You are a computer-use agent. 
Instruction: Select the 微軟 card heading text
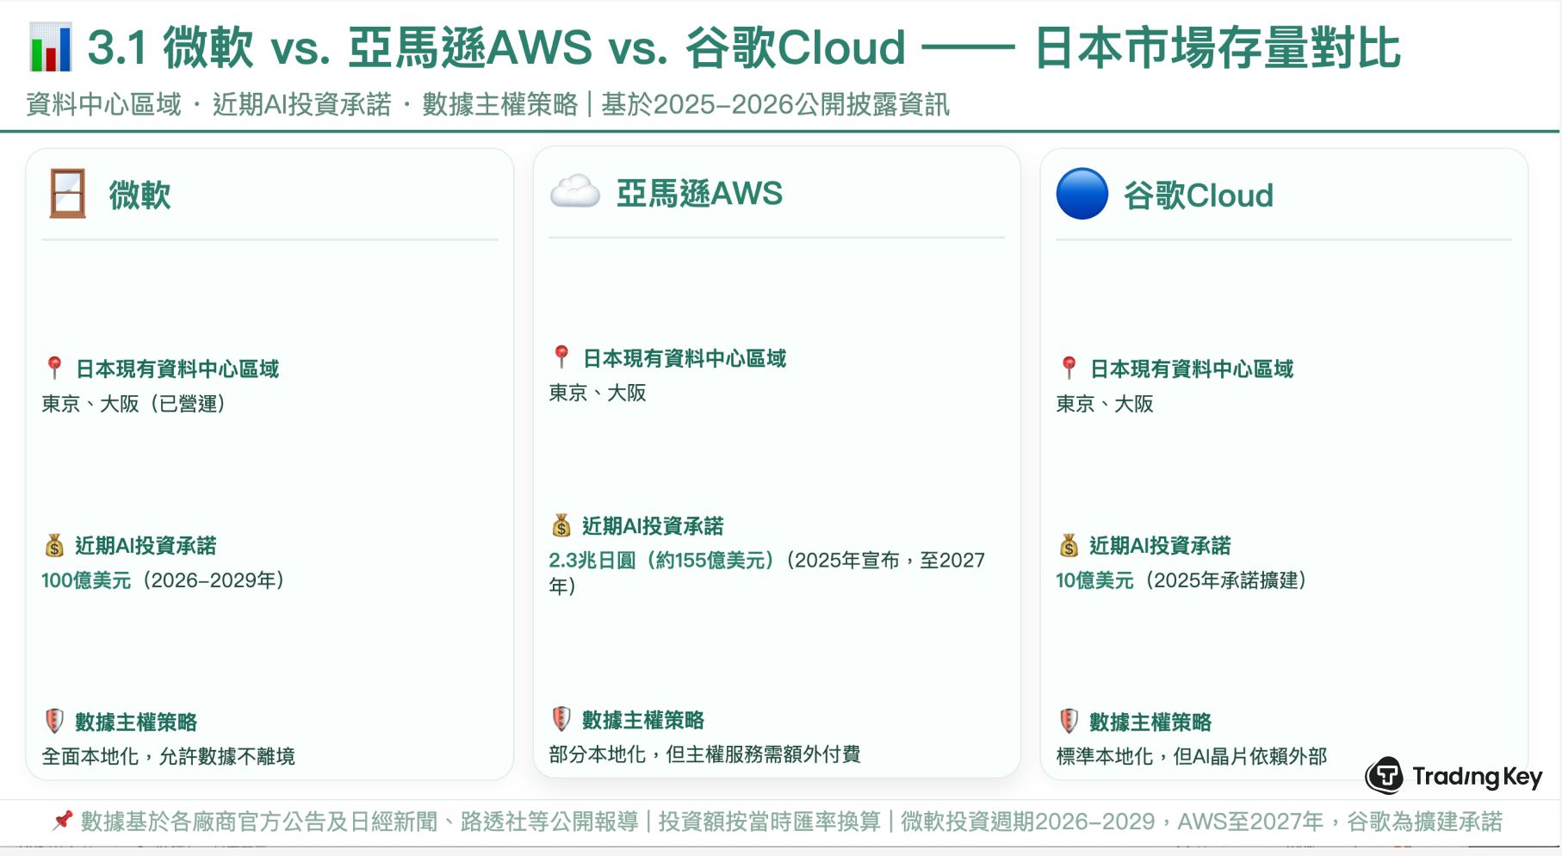click(x=139, y=195)
